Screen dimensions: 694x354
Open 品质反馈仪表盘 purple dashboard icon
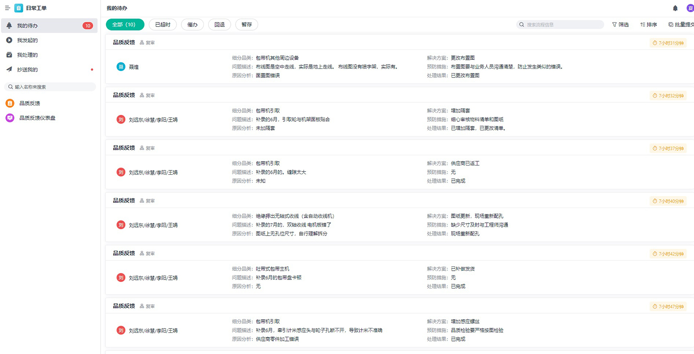[10, 118]
